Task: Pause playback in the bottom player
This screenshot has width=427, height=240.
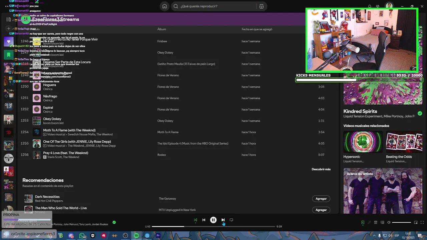Action: coord(213,220)
